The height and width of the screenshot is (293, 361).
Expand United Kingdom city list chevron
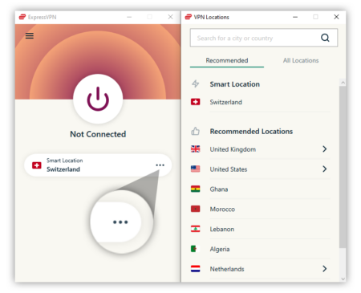[325, 149]
